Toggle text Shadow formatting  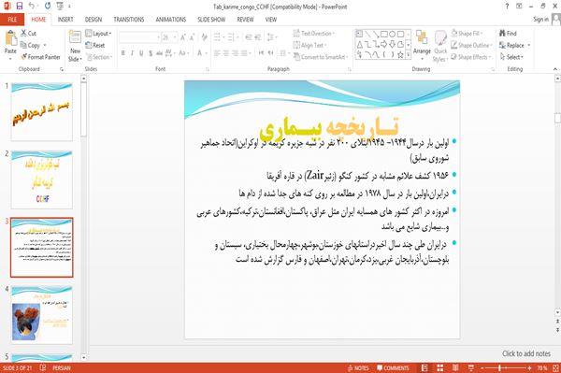click(151, 53)
